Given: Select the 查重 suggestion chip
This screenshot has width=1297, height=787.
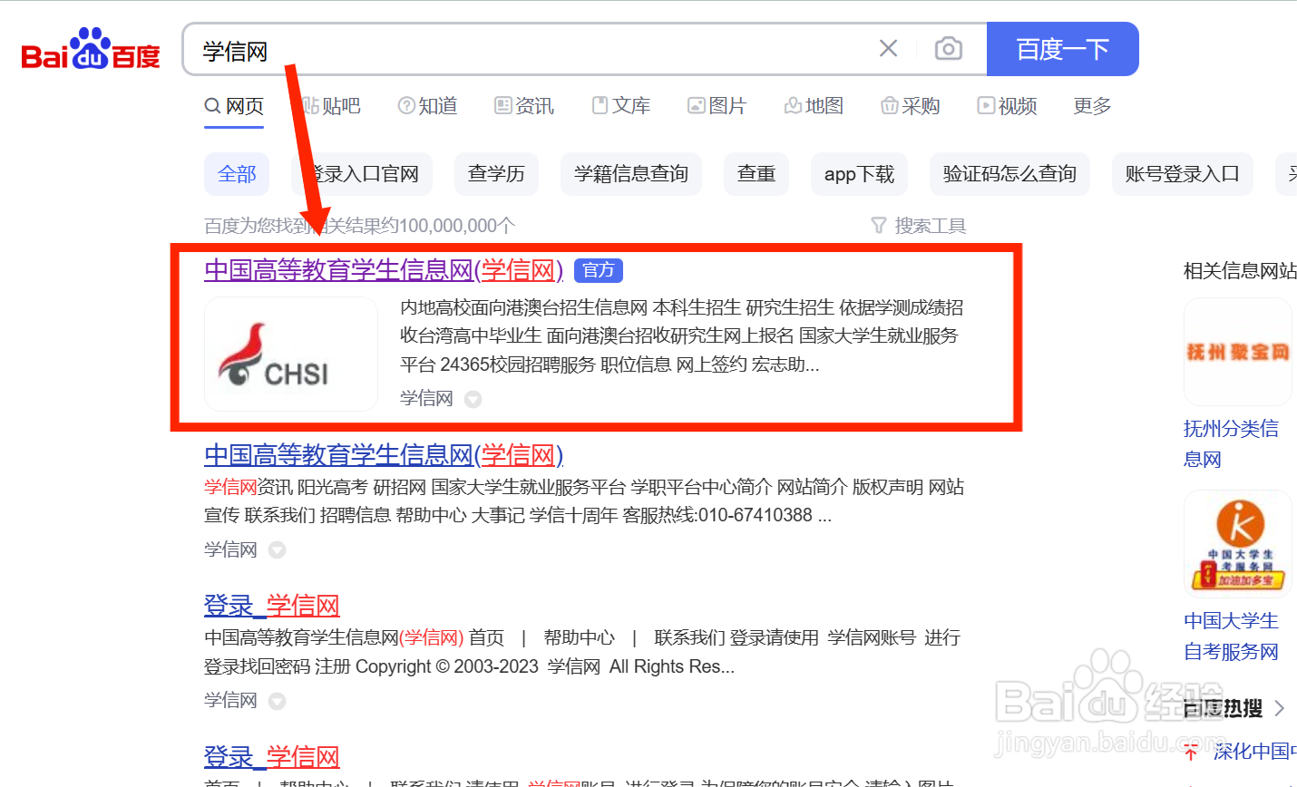Looking at the screenshot, I should tap(756, 174).
